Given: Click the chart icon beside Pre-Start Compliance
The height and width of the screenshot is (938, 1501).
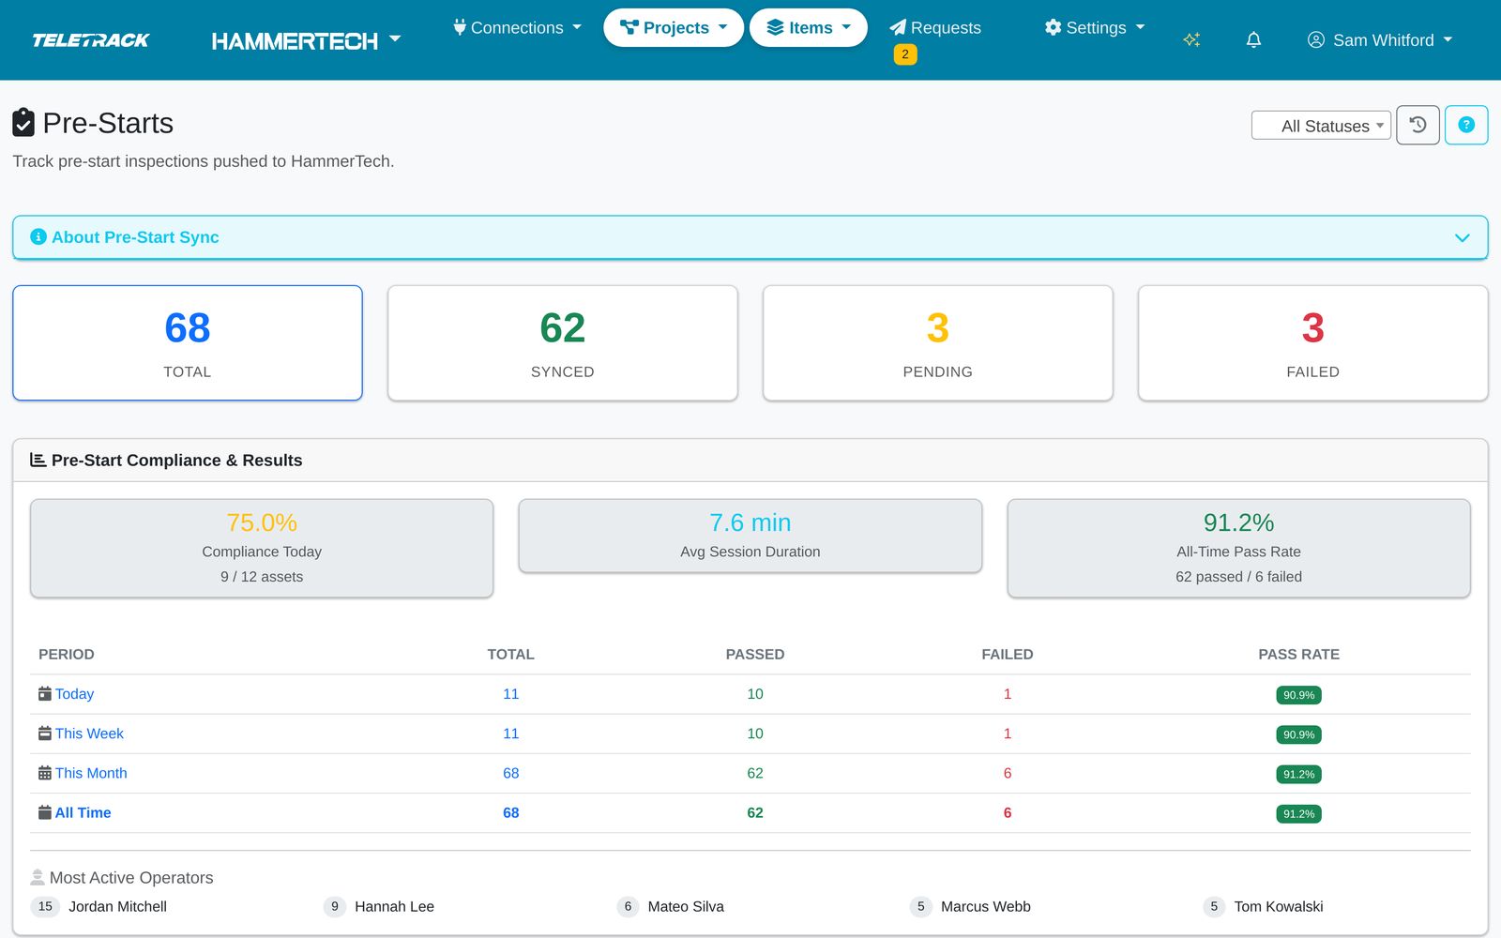Looking at the screenshot, I should click(x=38, y=460).
